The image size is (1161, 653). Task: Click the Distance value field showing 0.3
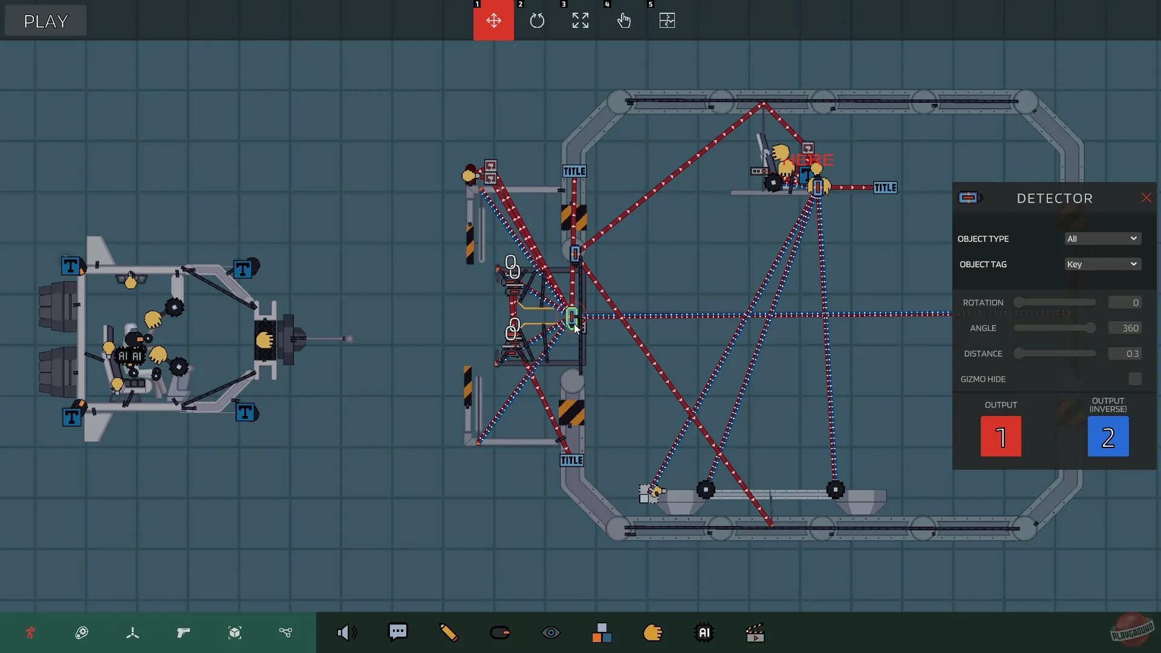click(1125, 354)
